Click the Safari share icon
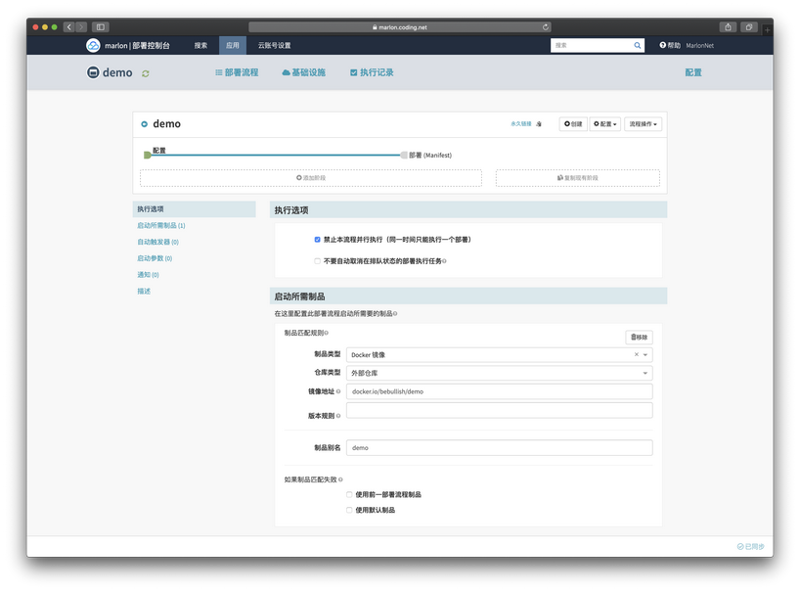The height and width of the screenshot is (592, 800). [x=728, y=27]
